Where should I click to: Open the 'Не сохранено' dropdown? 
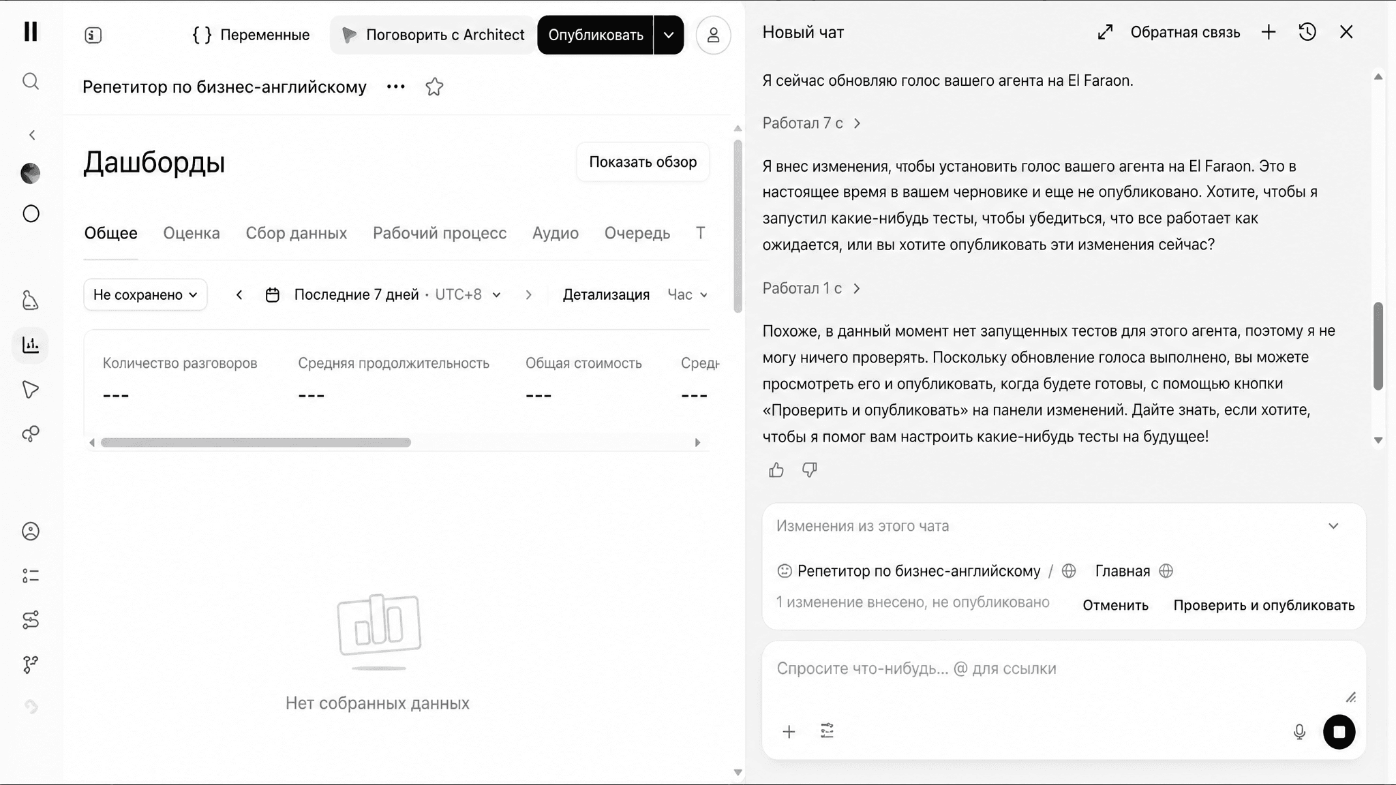tap(145, 294)
